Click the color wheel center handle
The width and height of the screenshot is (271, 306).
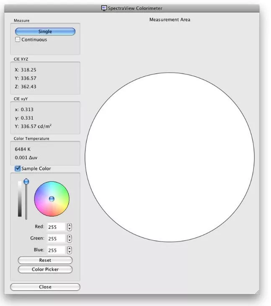tap(52, 199)
